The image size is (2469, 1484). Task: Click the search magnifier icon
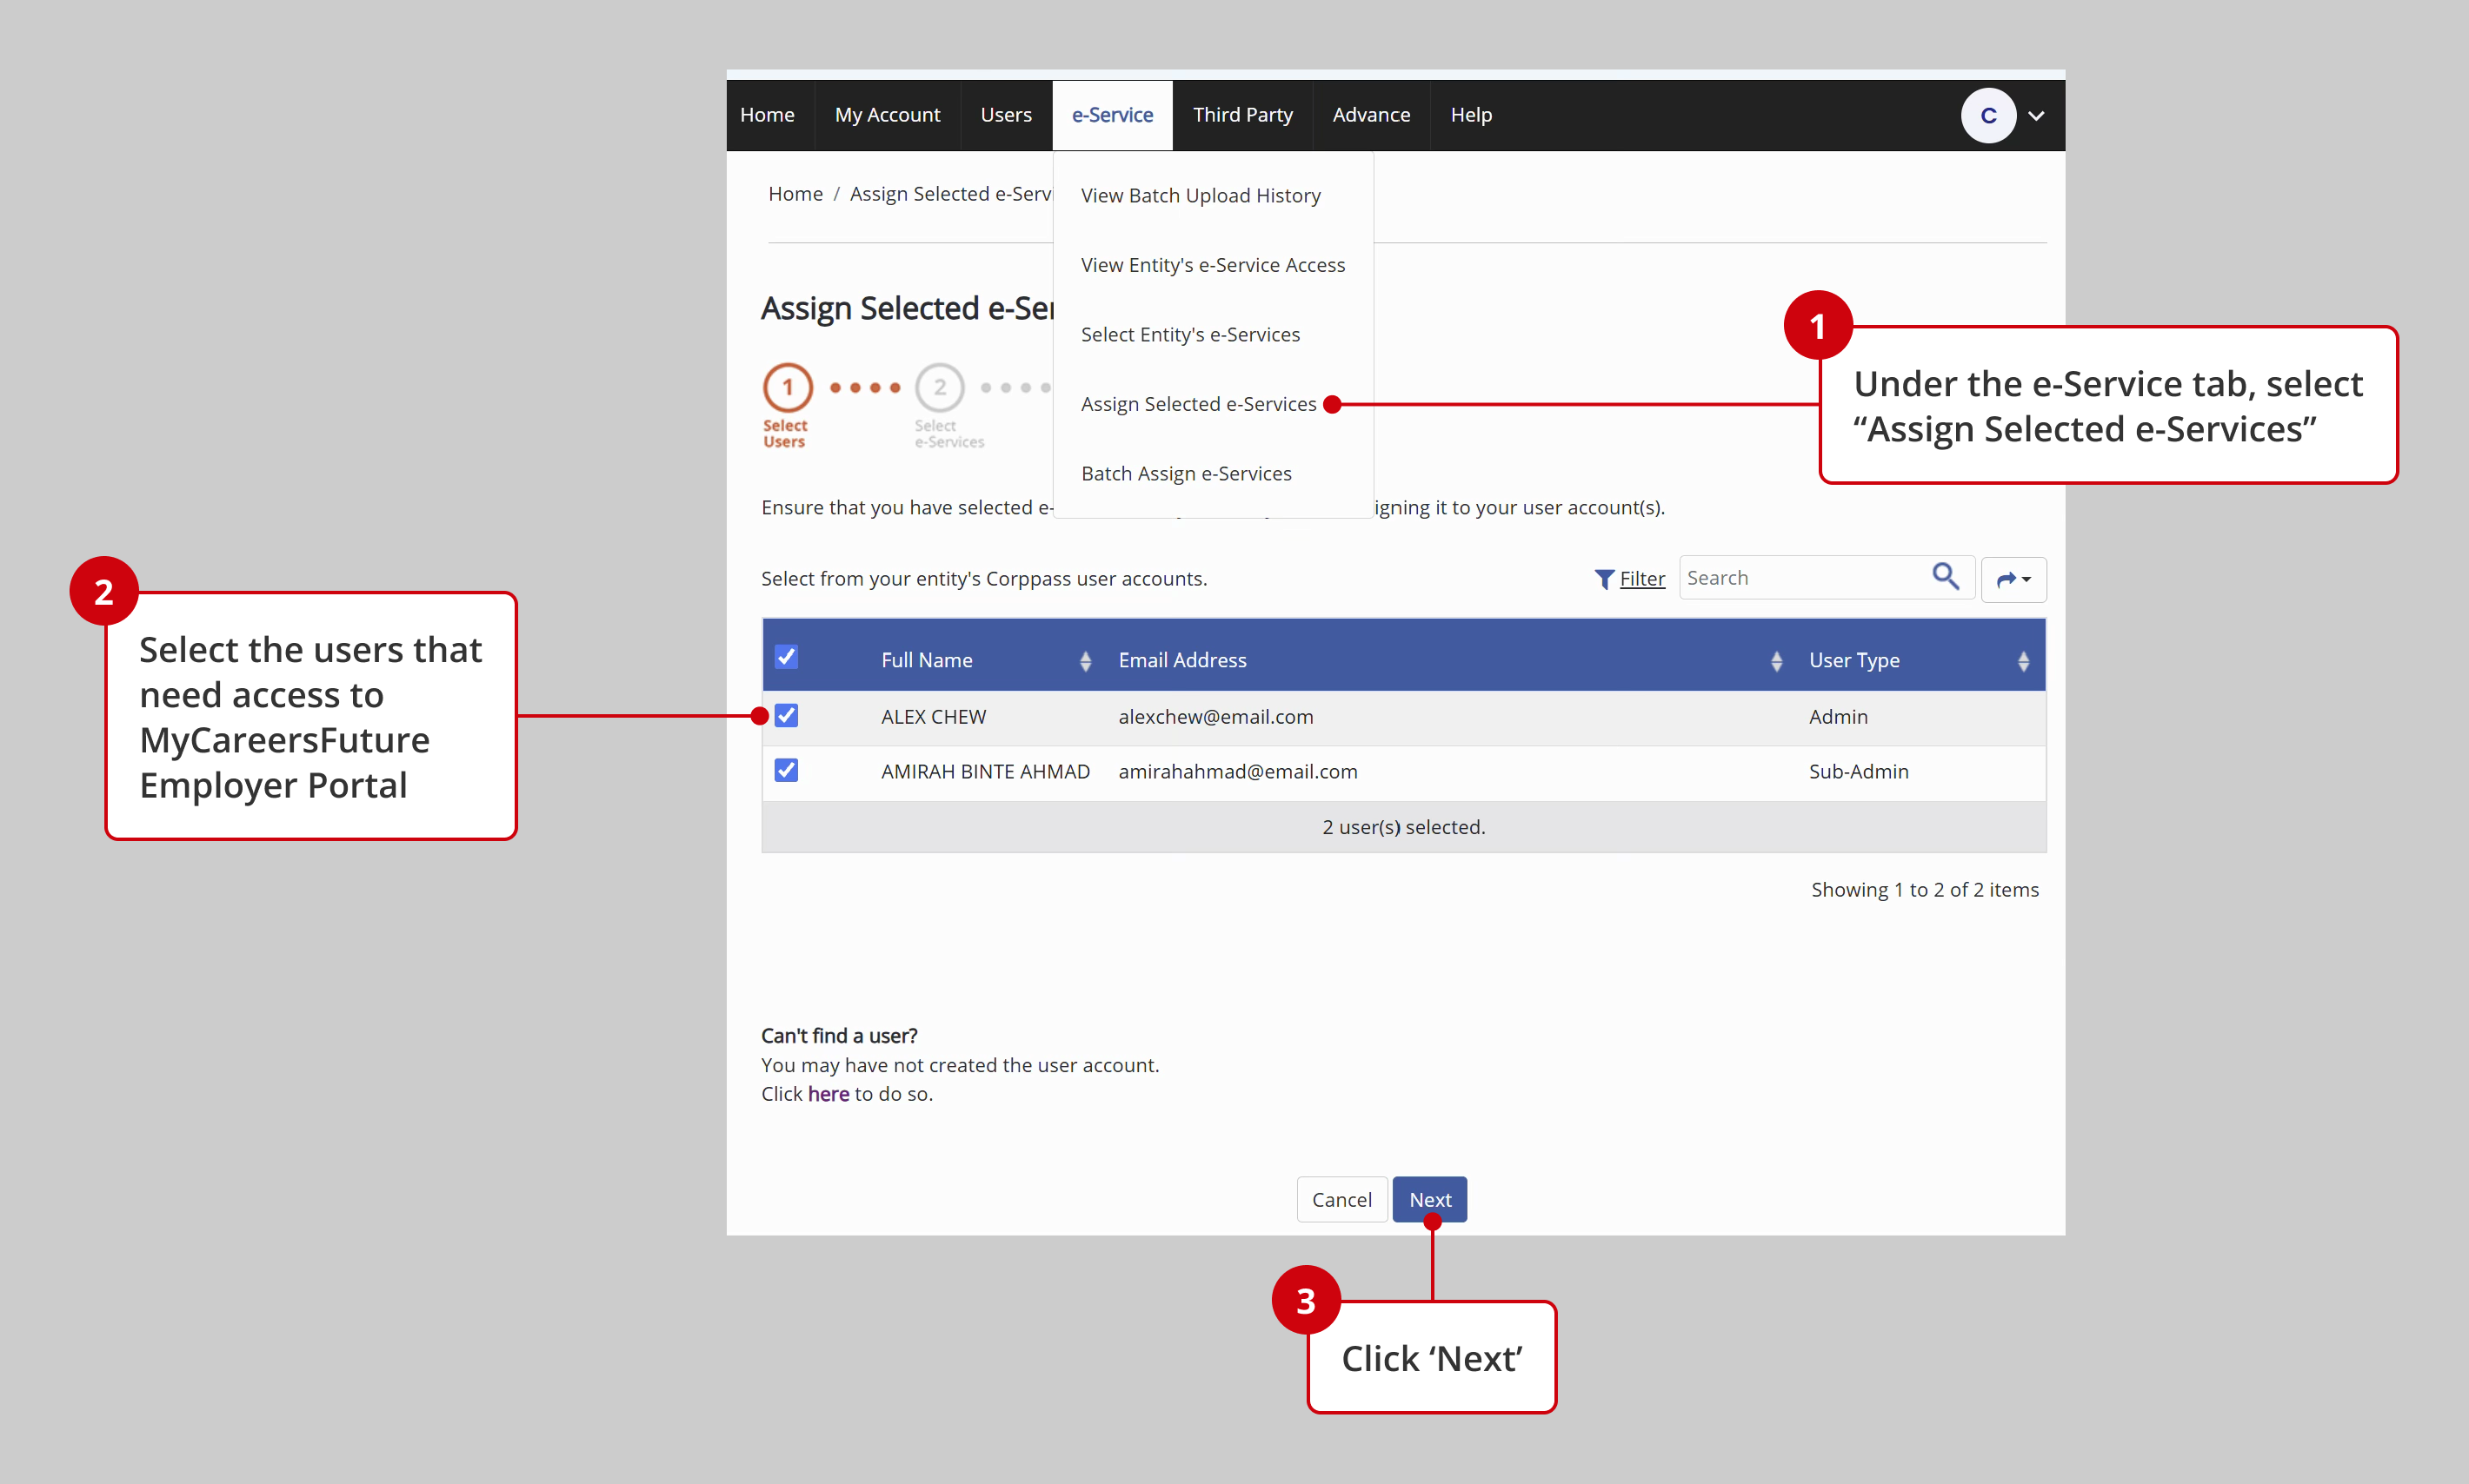click(x=1945, y=577)
